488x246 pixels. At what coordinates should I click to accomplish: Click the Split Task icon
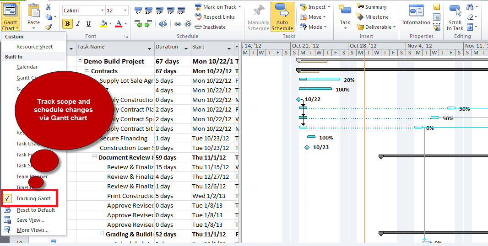click(163, 23)
